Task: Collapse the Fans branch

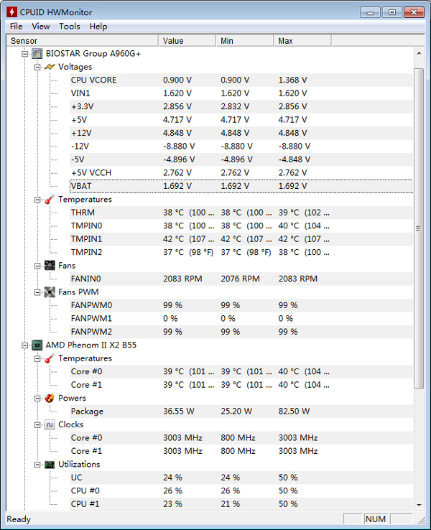Action: (x=37, y=266)
